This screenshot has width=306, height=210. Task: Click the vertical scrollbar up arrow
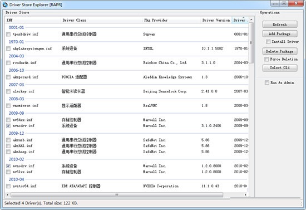[251, 19]
